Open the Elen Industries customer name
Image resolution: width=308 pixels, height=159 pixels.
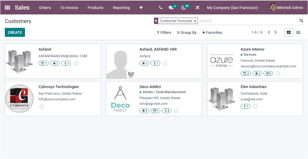click(x=254, y=87)
